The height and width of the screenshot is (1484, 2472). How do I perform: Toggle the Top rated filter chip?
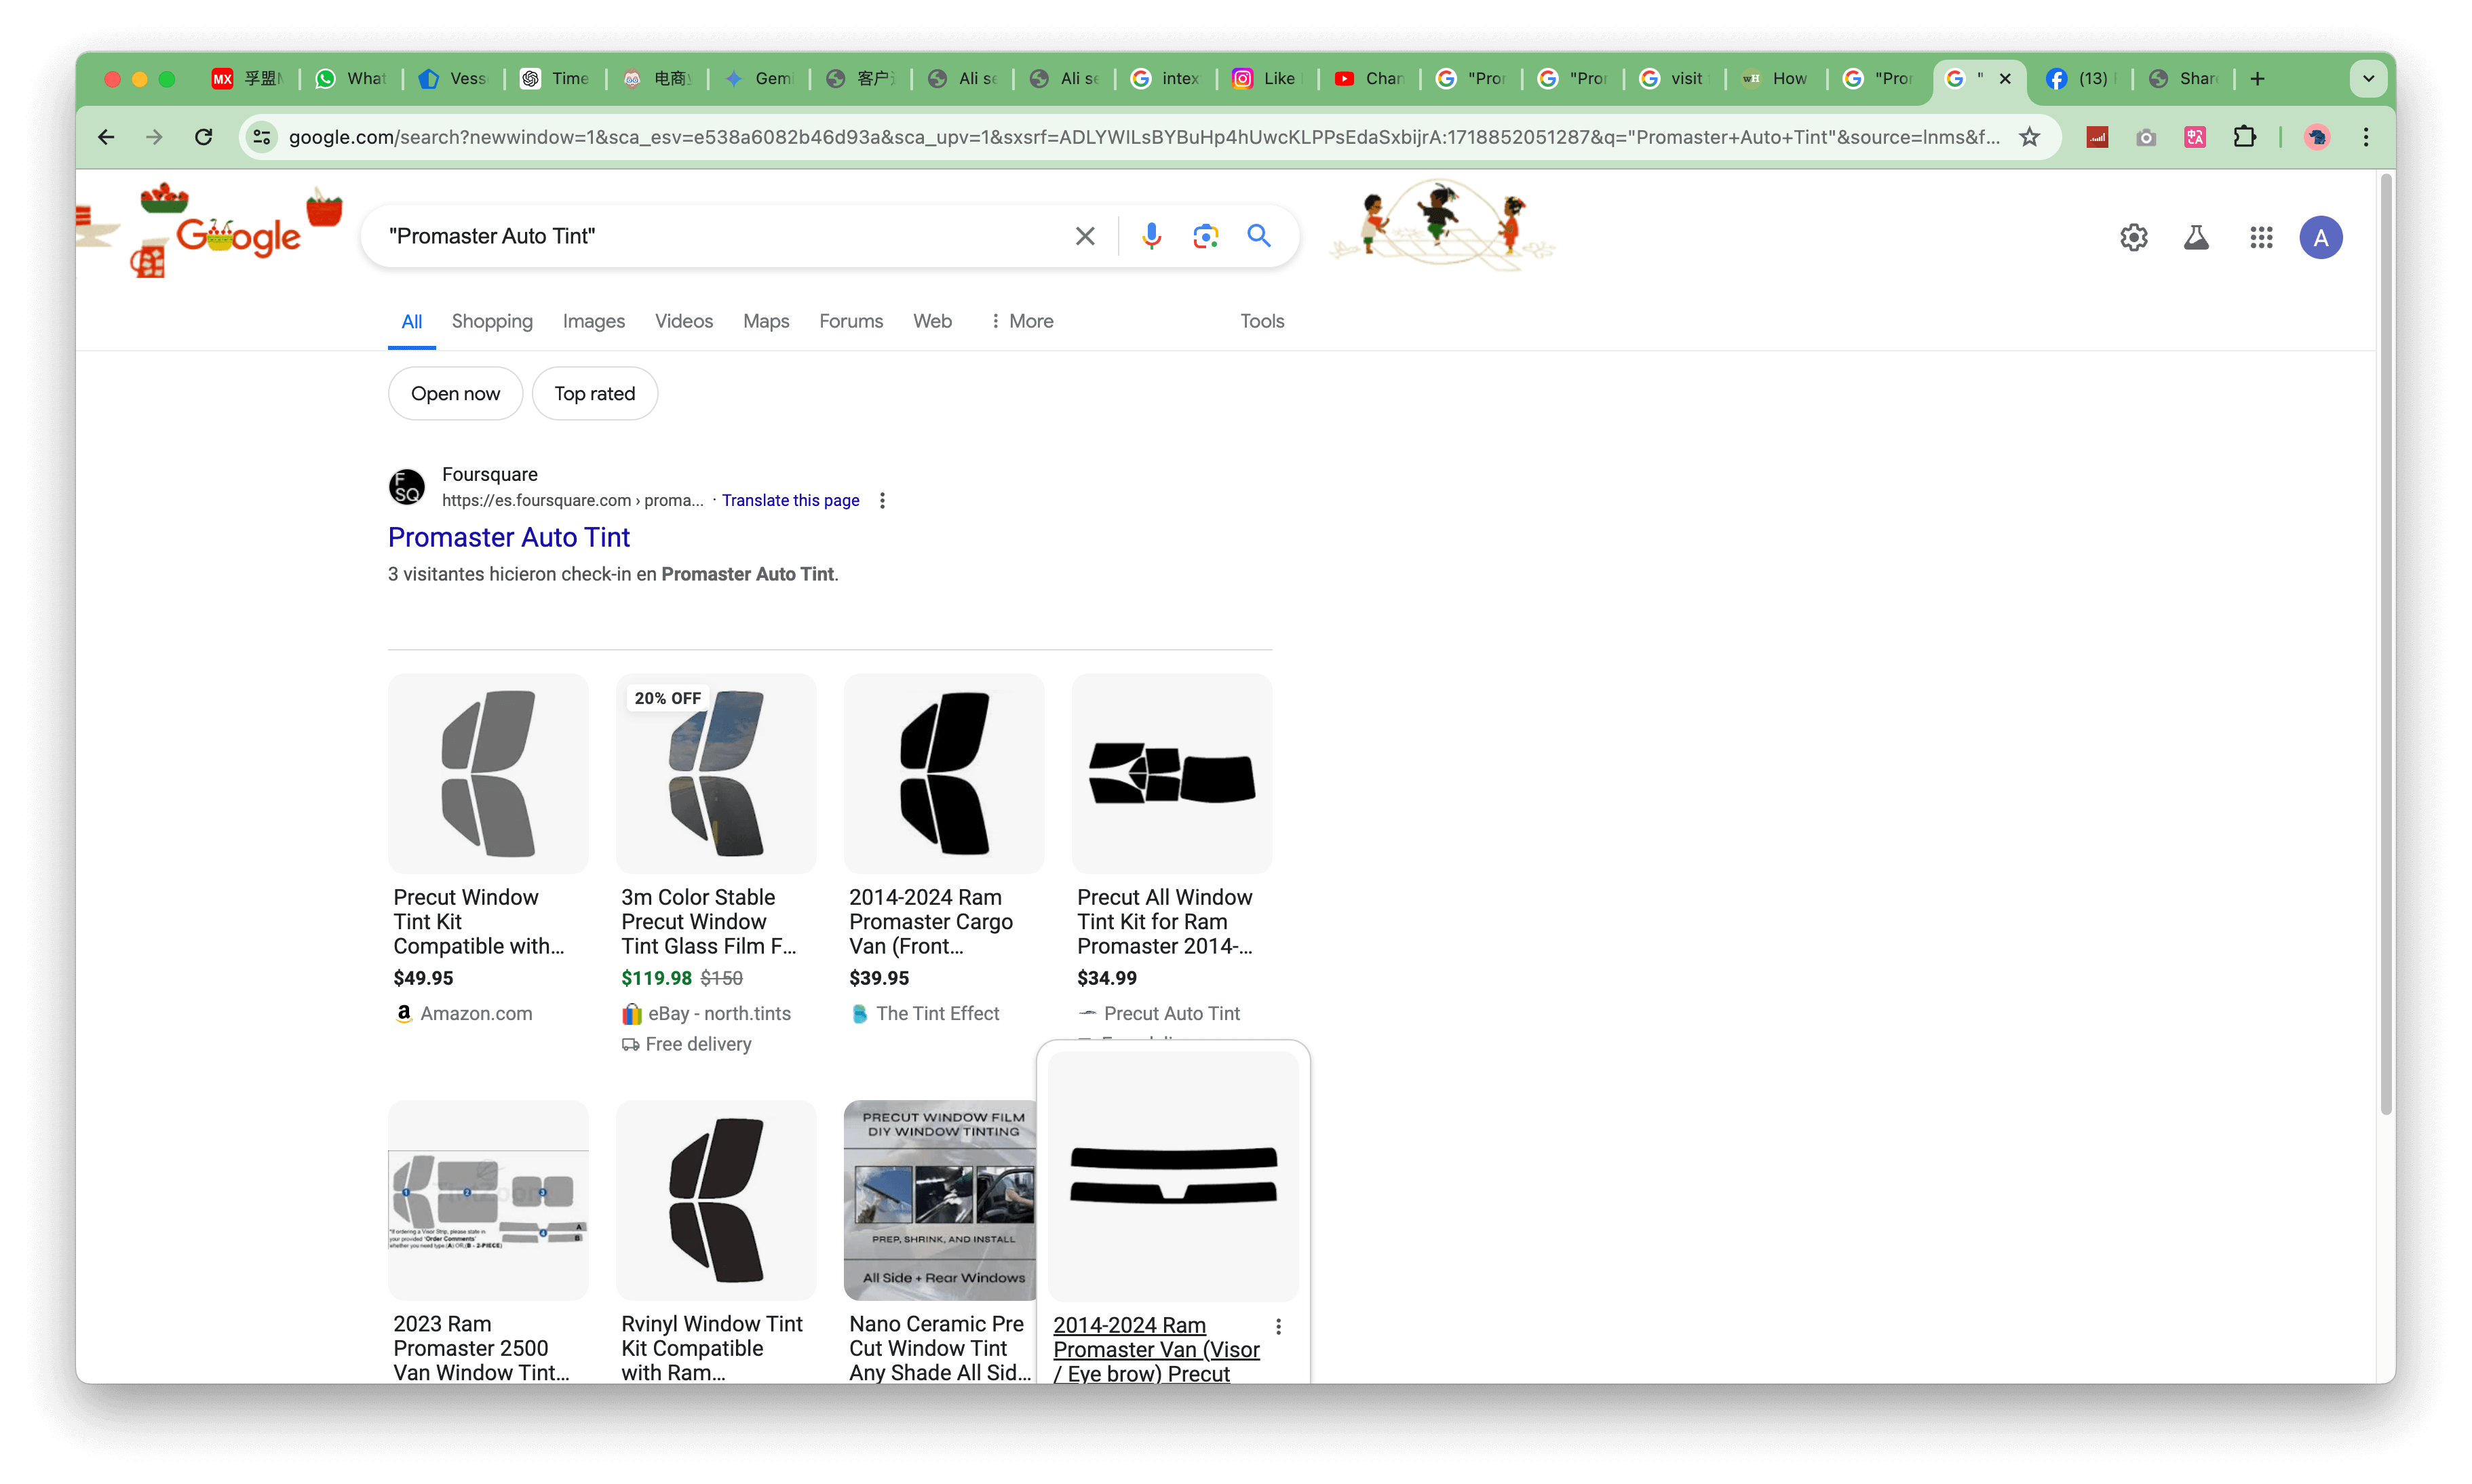[595, 393]
